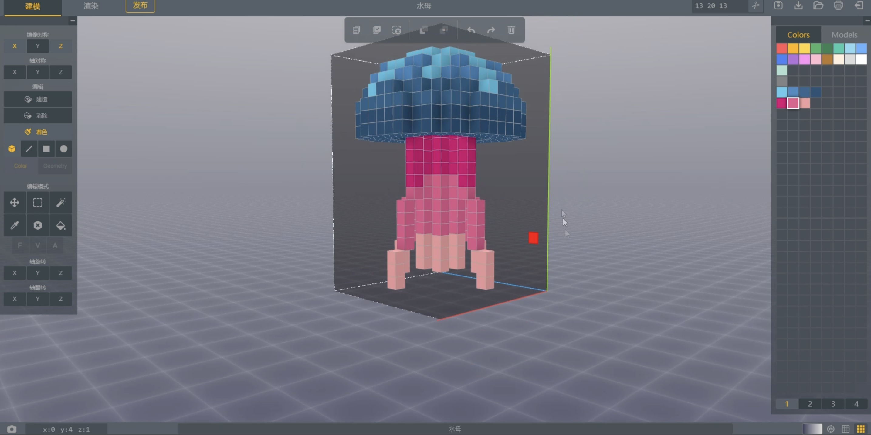Toggle Z mirror symmetry under 镜像对称
Screen dimensions: 871x435
60,46
